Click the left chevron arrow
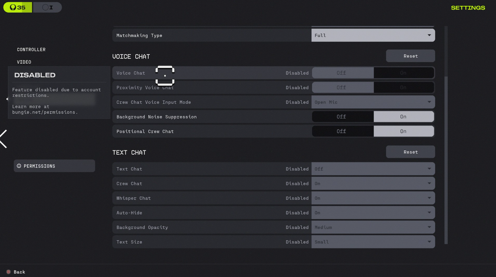Image resolution: width=496 pixels, height=277 pixels. 3,139
